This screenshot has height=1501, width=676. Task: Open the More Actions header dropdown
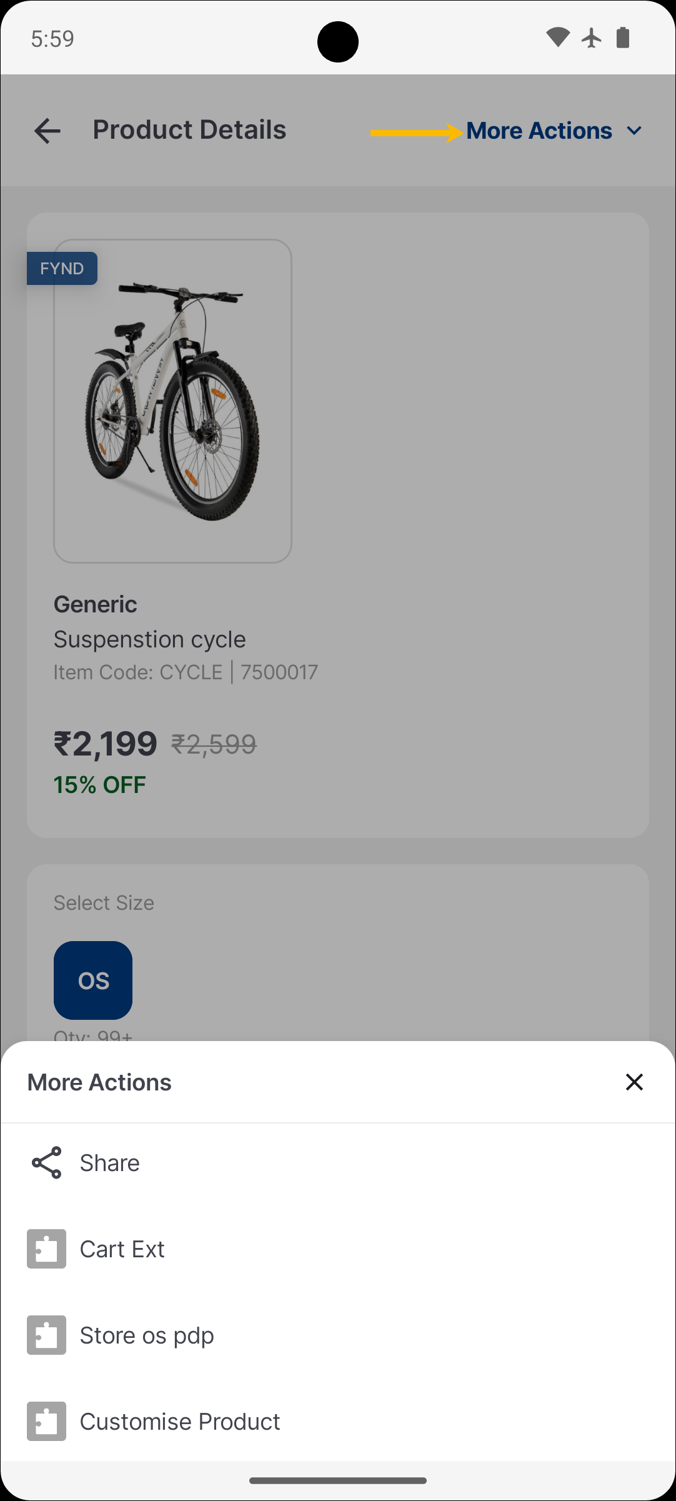[539, 131]
